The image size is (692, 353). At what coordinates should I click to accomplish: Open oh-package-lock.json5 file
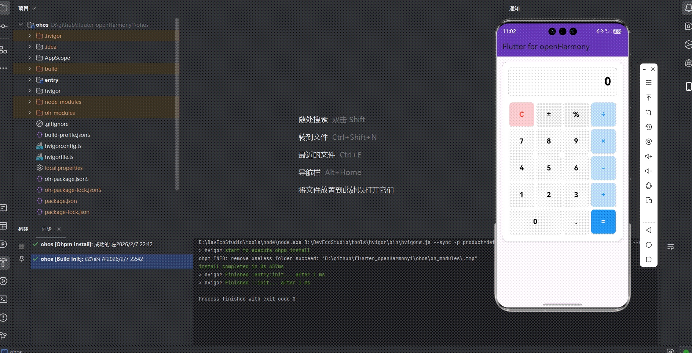pos(73,190)
